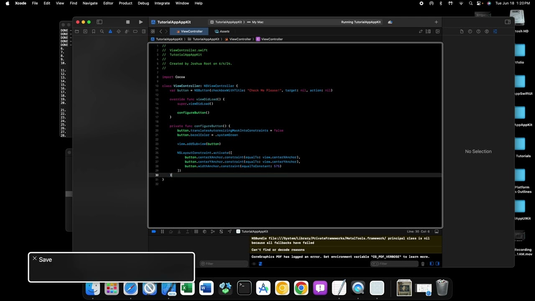Viewport: 535px width, 301px height.
Task: Open the find navigator magnifier icon
Action: [x=102, y=31]
